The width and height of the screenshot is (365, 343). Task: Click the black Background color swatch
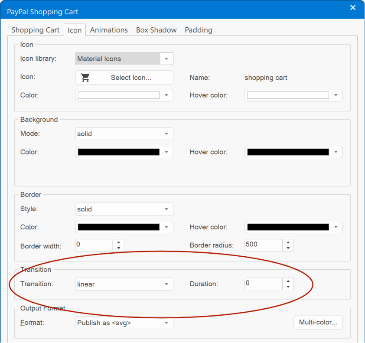118,152
